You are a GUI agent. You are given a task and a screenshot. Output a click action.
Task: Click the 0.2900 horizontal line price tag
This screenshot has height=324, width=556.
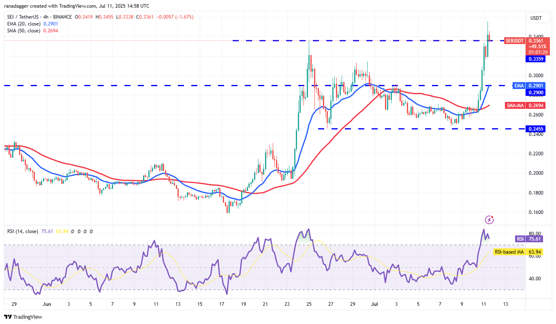[535, 93]
